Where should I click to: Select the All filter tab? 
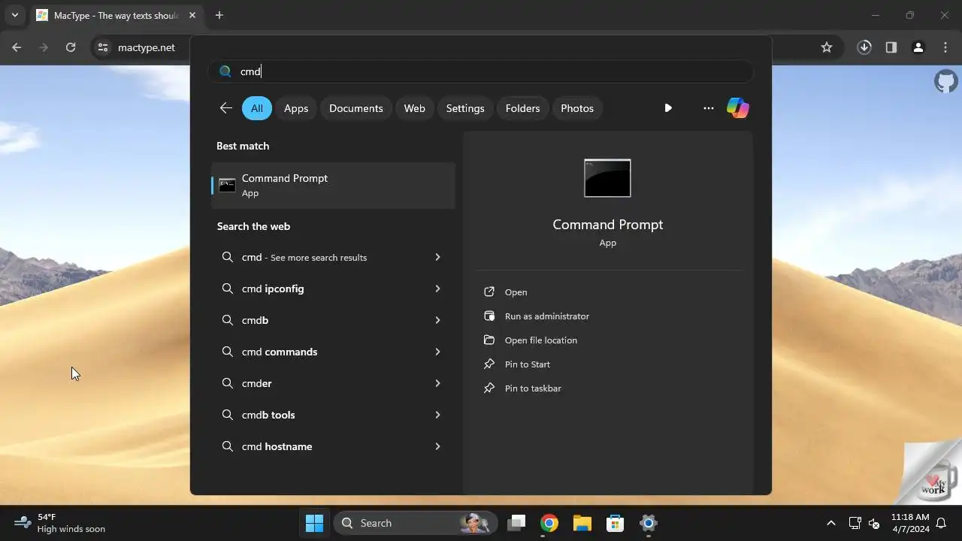pyautogui.click(x=257, y=108)
